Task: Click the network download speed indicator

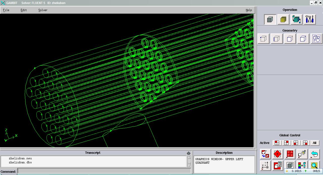Action: (x=293, y=171)
